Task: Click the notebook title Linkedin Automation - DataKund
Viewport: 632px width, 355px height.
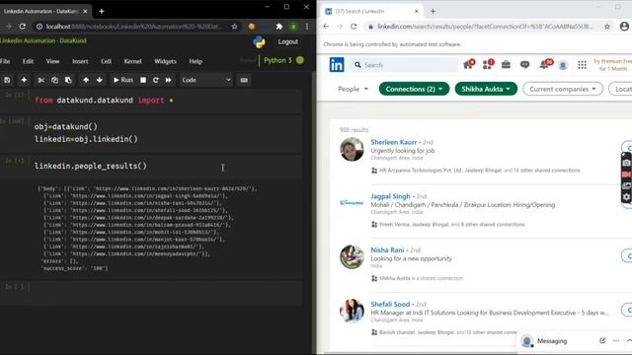Action: tap(43, 40)
